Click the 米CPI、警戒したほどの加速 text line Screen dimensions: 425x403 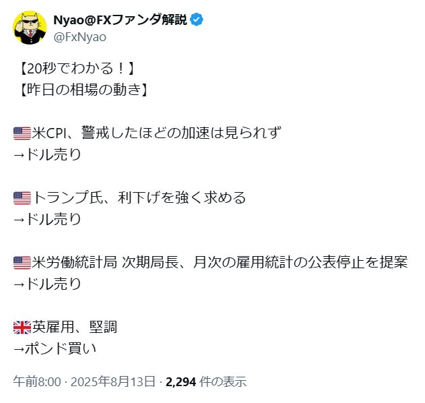pyautogui.click(x=157, y=133)
